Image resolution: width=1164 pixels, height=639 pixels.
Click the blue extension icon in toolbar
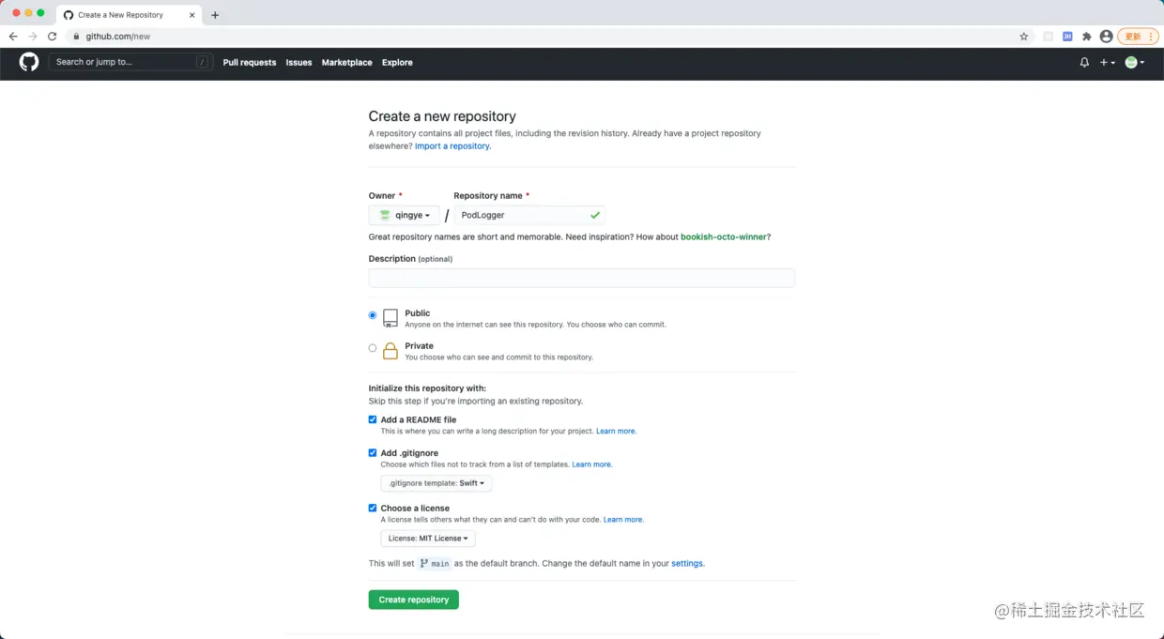coord(1067,37)
